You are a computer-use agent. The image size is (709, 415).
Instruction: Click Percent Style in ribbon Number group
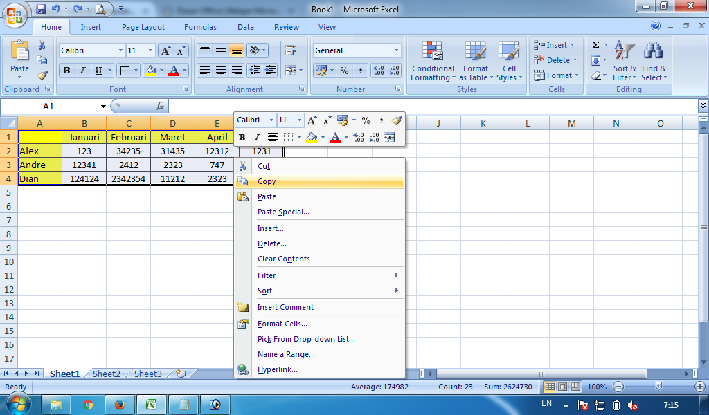(345, 71)
